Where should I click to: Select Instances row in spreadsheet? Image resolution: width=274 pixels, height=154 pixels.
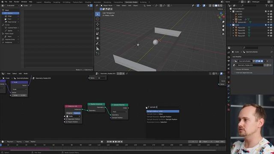coord(10,42)
